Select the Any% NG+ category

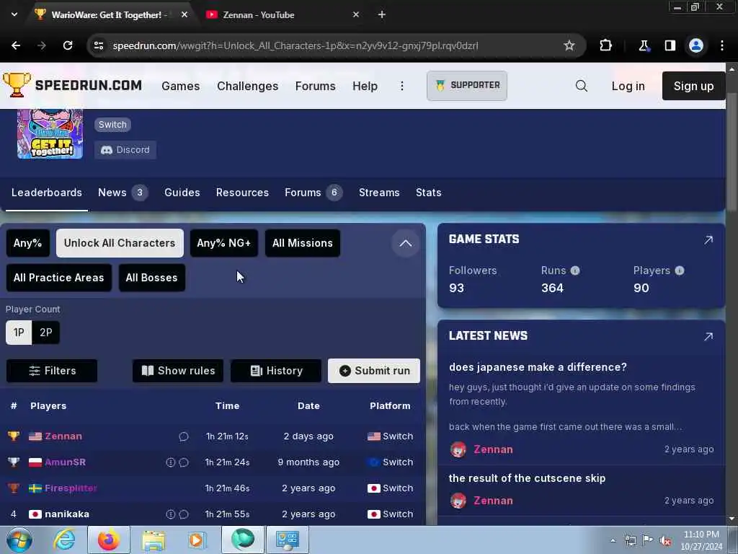coord(224,243)
